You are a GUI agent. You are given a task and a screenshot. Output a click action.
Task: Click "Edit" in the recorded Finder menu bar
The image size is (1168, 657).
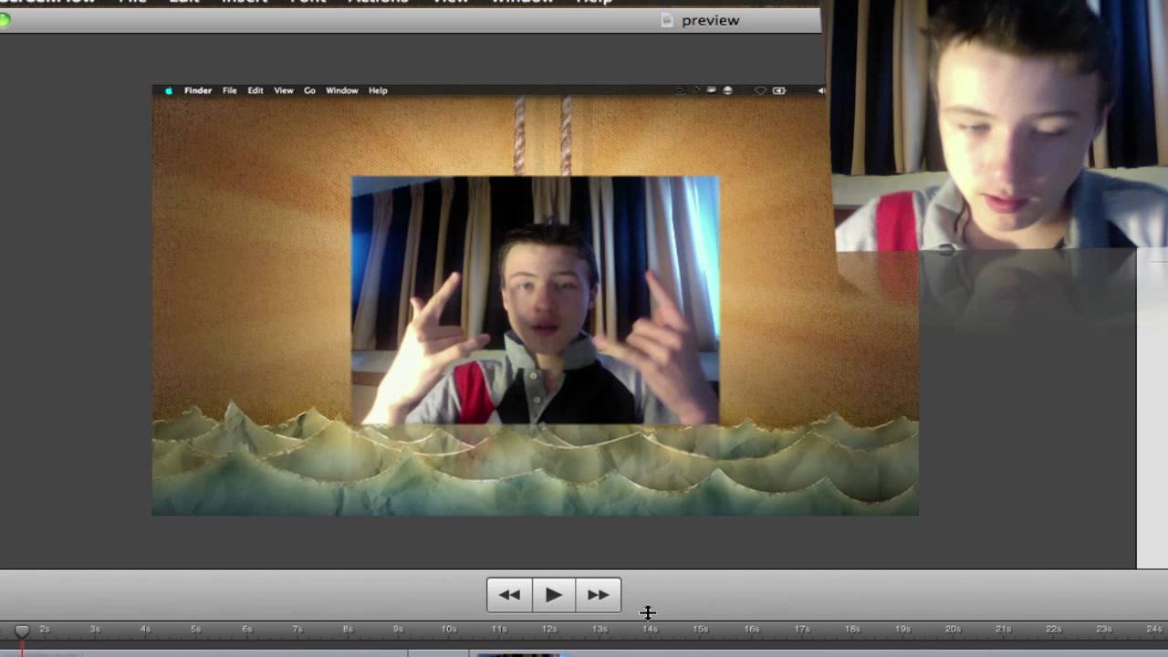pyautogui.click(x=255, y=90)
